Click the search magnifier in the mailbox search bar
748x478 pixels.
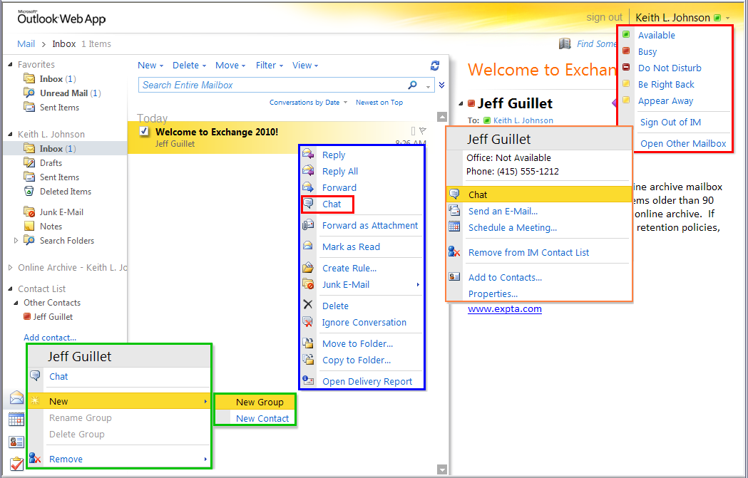[x=413, y=84]
